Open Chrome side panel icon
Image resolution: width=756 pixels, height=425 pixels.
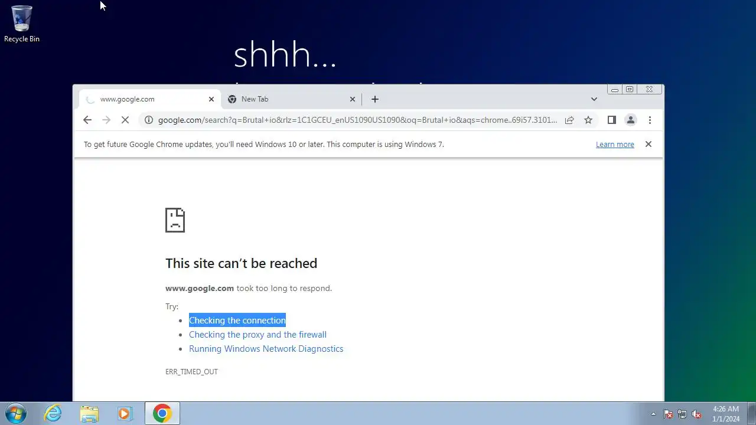[612, 120]
